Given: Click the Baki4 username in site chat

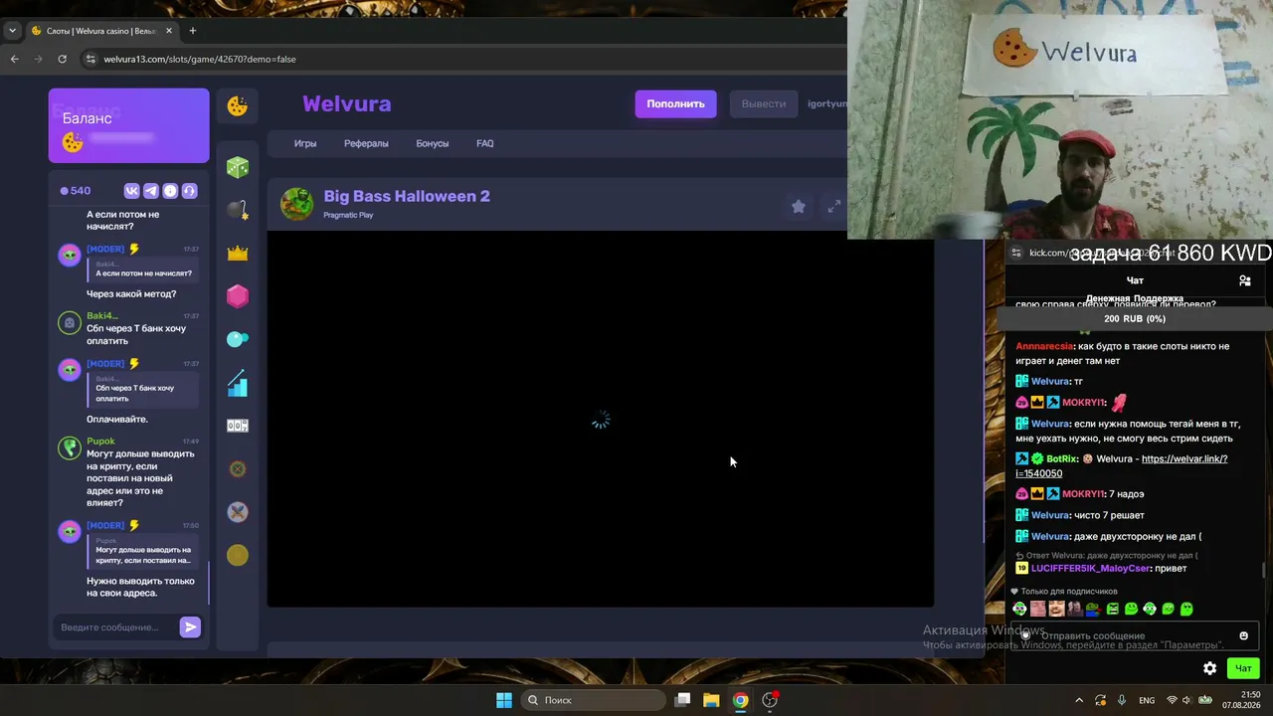Looking at the screenshot, I should tap(102, 315).
